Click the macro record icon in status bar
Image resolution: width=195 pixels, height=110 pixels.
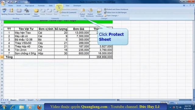9,103
